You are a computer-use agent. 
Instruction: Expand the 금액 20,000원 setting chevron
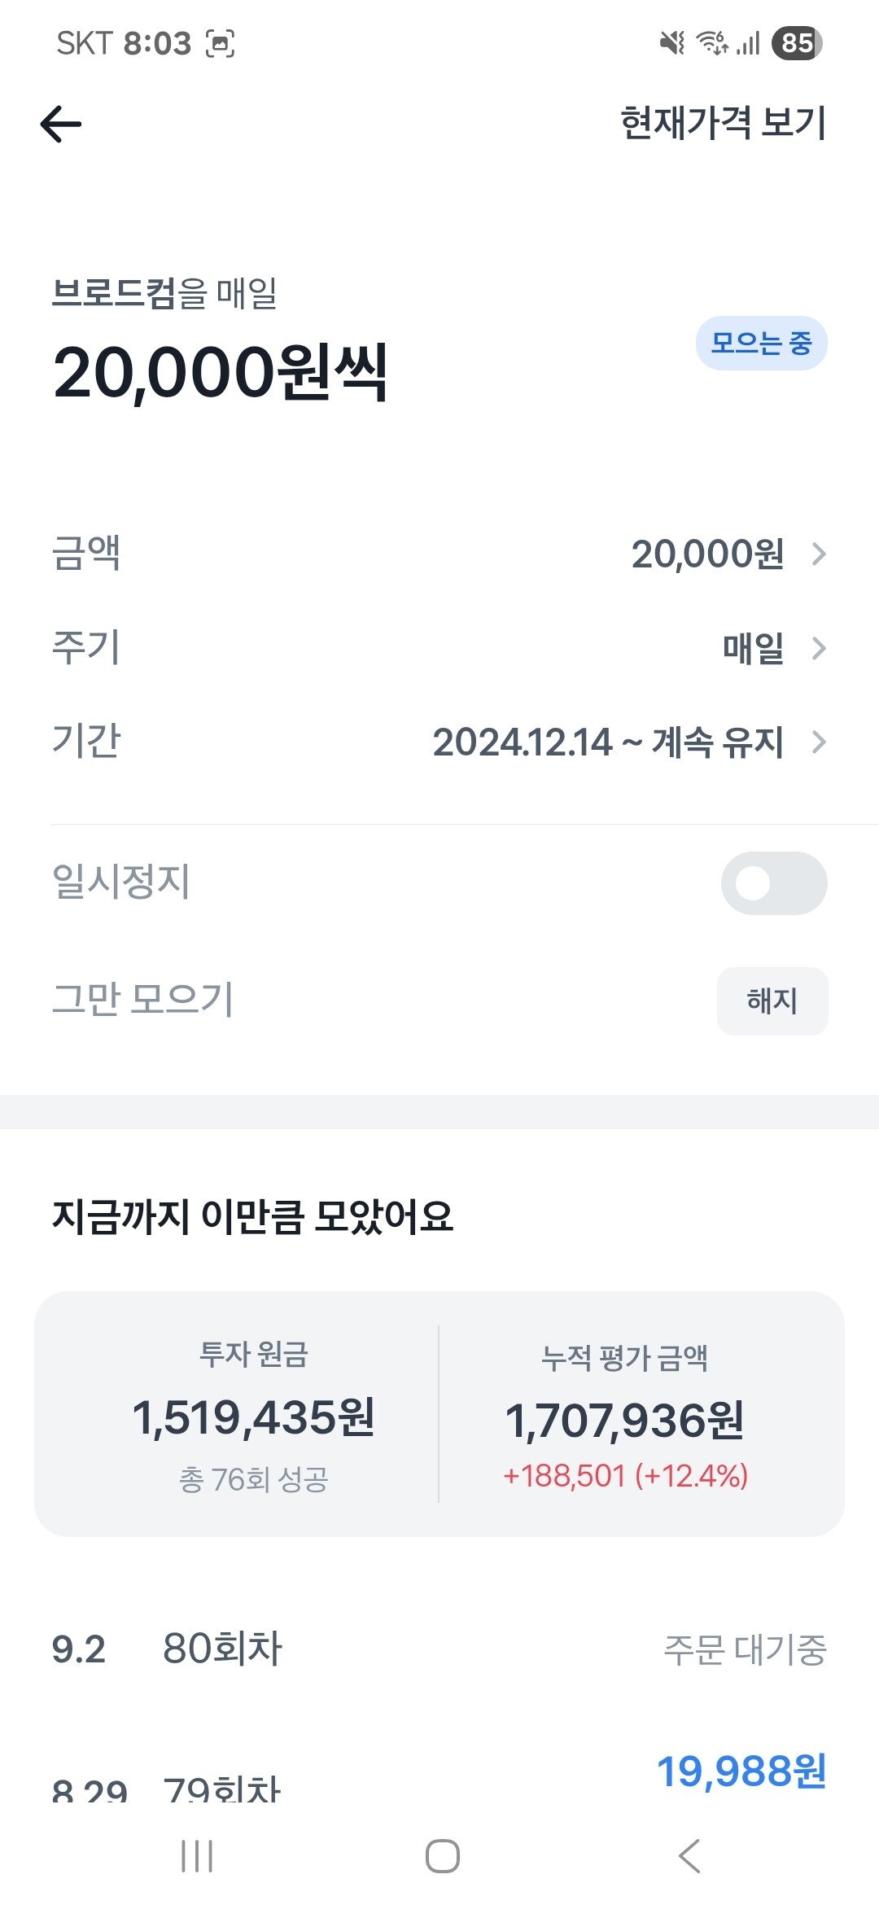[x=819, y=554]
